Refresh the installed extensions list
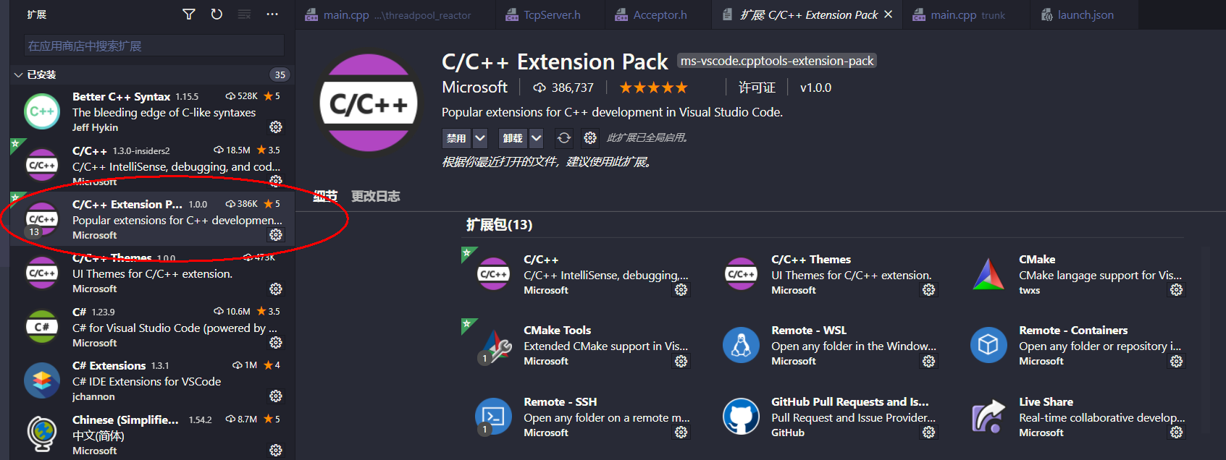The height and width of the screenshot is (460, 1226). coord(216,14)
